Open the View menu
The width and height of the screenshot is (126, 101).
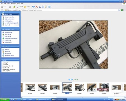[x=8, y=4]
